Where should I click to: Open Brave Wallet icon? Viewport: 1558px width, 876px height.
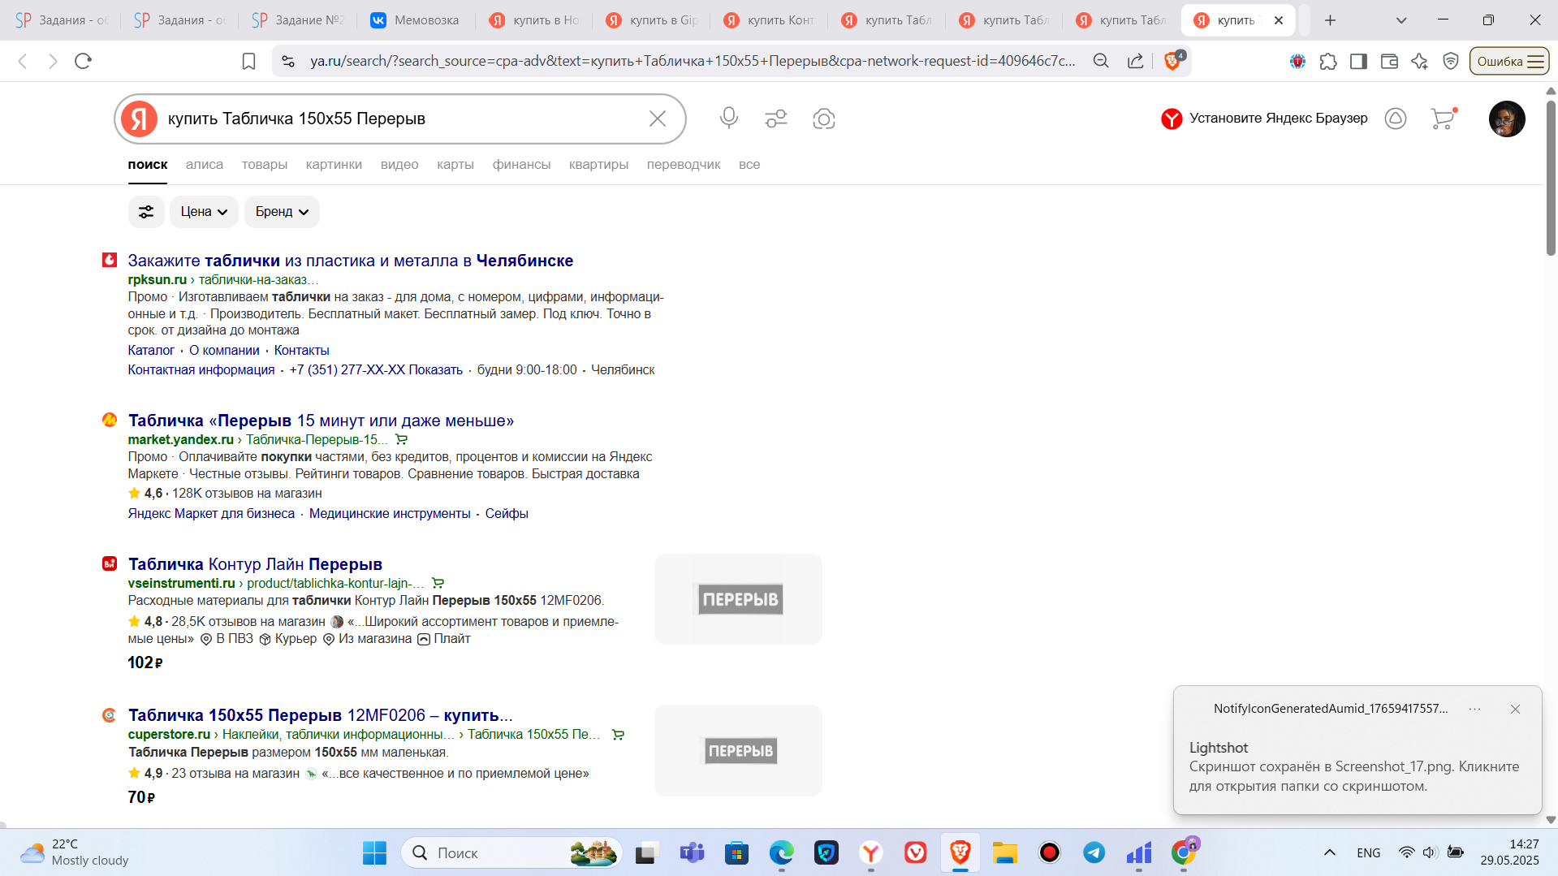tap(1389, 61)
